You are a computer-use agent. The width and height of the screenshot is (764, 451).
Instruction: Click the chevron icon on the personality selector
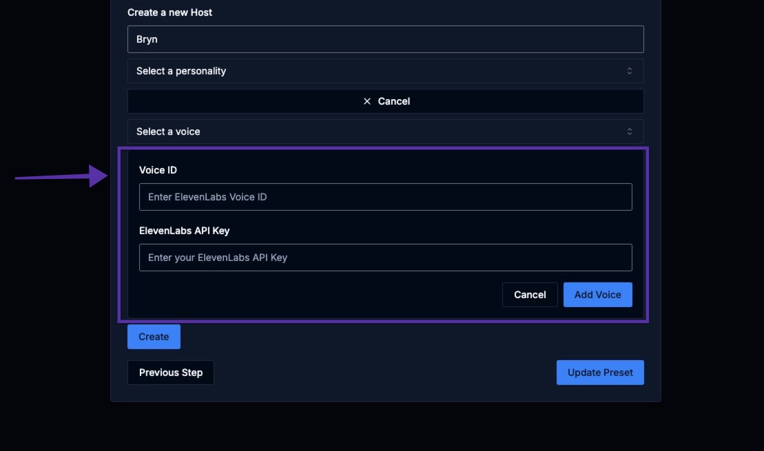(x=629, y=71)
